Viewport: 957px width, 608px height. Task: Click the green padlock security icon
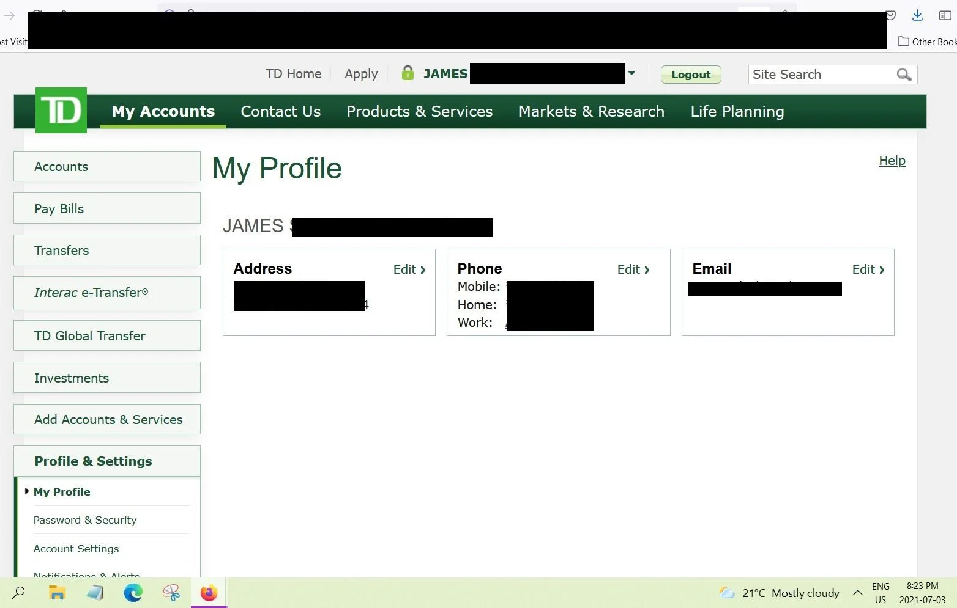click(x=408, y=73)
